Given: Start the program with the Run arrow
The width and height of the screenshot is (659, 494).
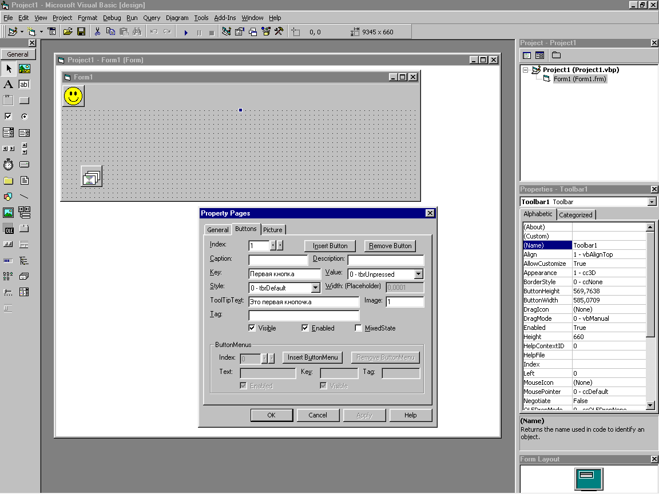Looking at the screenshot, I should [186, 32].
